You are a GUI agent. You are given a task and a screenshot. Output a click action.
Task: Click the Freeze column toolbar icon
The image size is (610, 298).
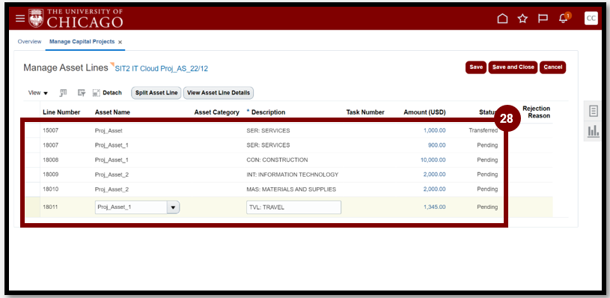tap(63, 93)
